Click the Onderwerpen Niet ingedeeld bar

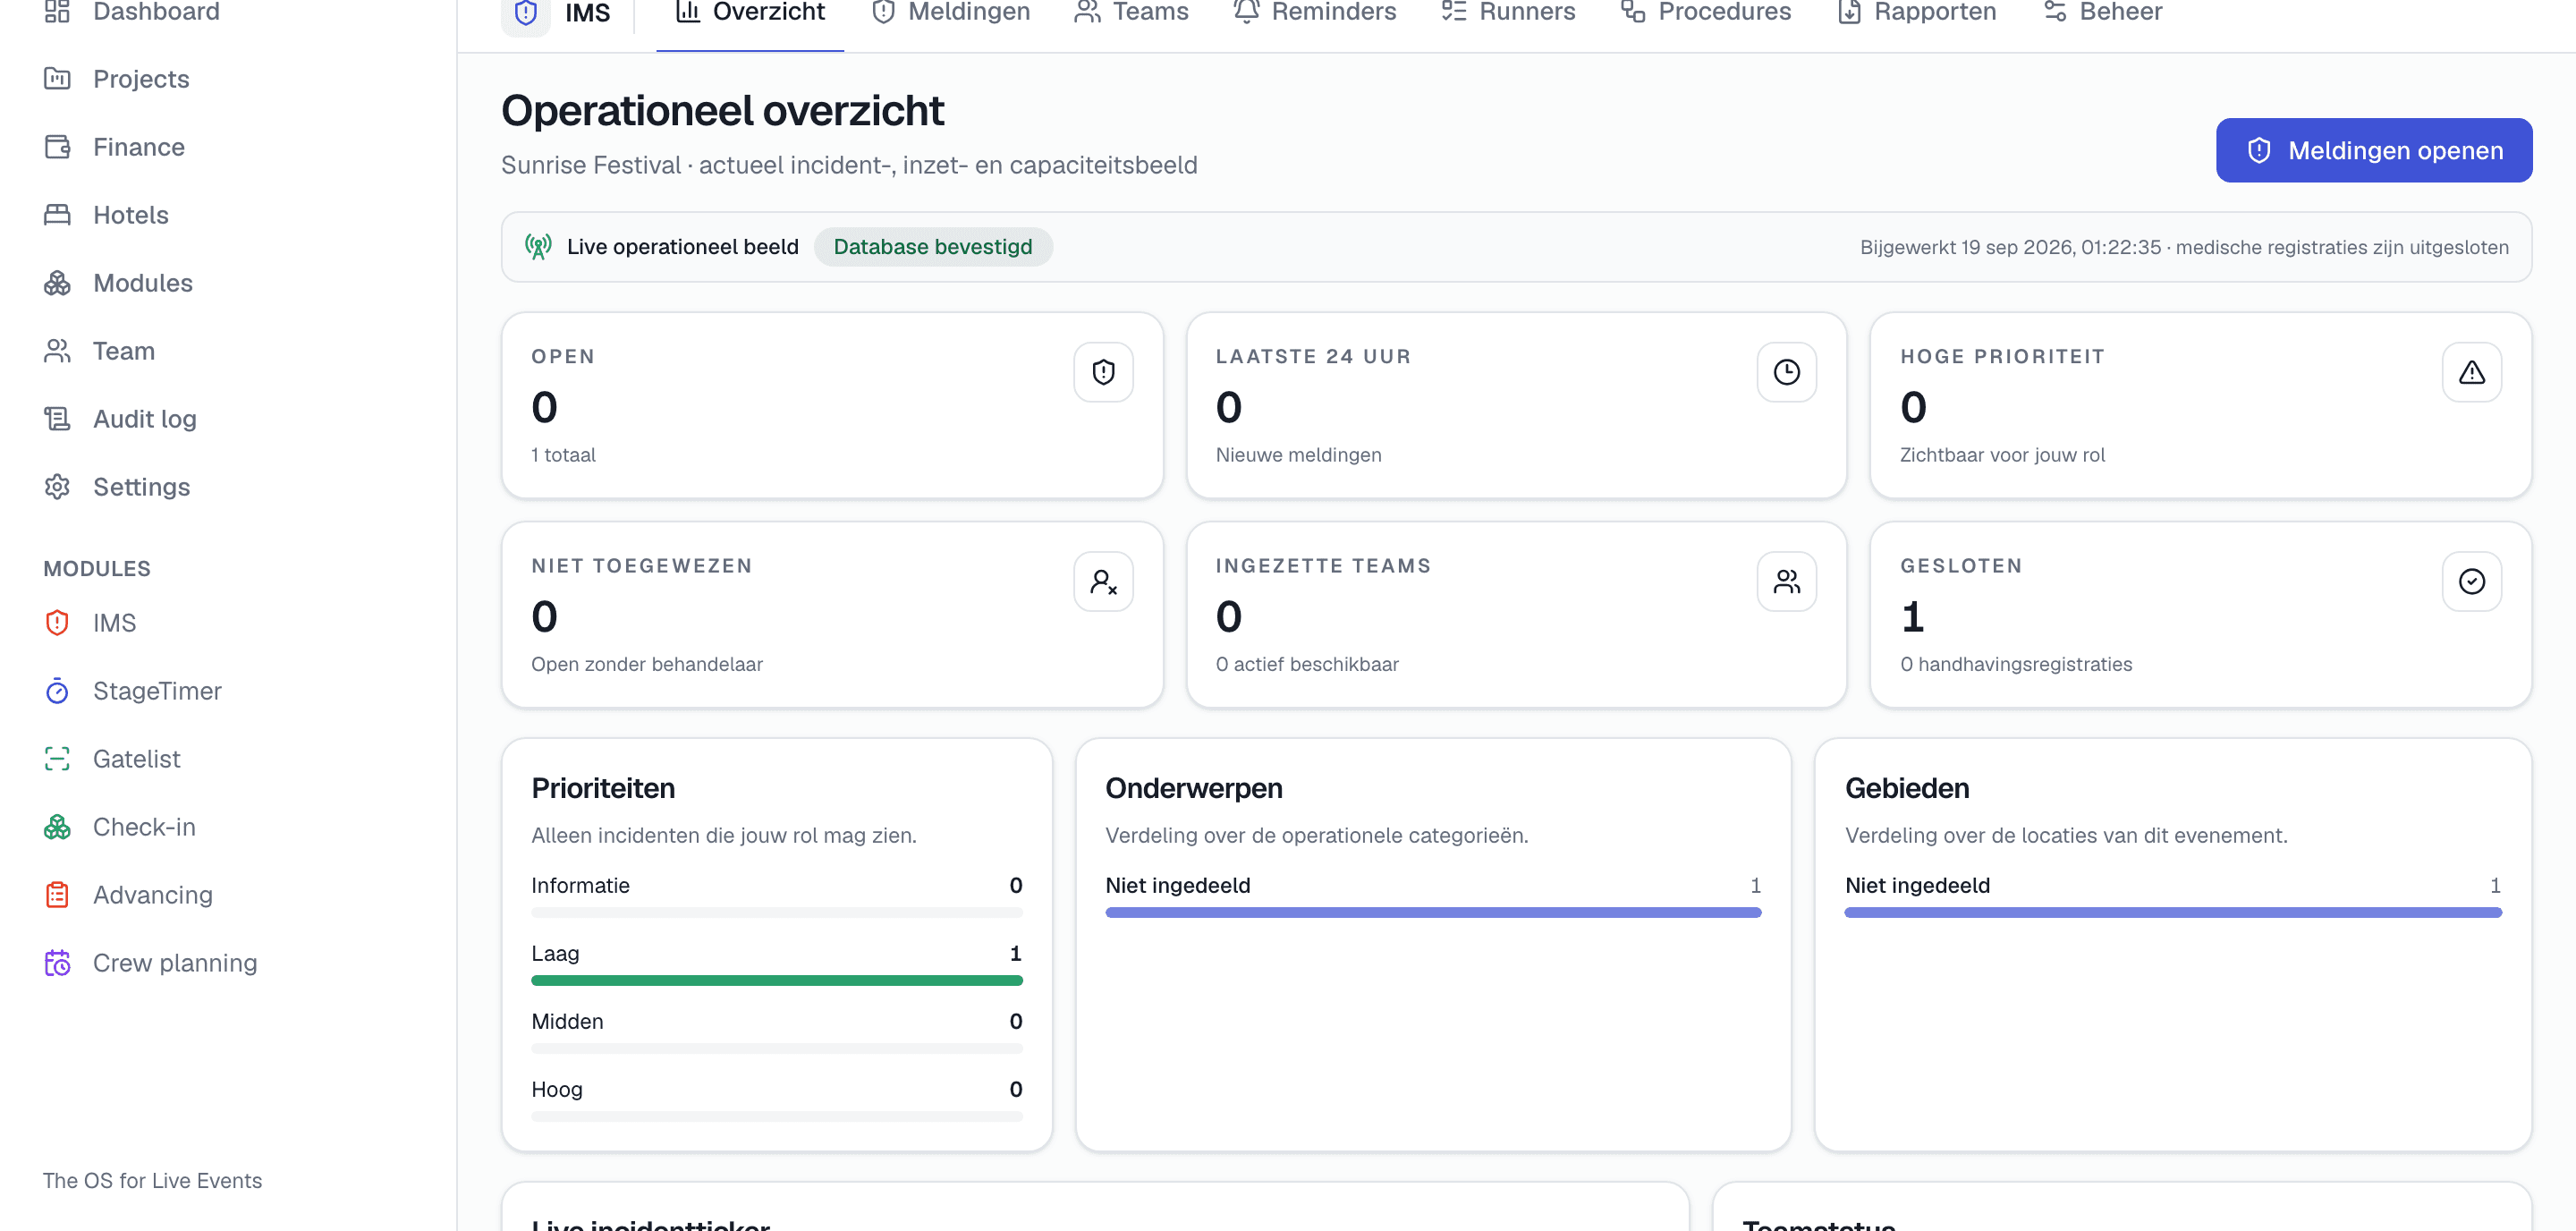pyautogui.click(x=1433, y=912)
